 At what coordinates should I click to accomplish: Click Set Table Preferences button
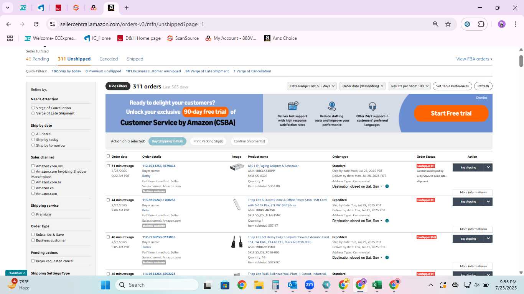coord(452,86)
